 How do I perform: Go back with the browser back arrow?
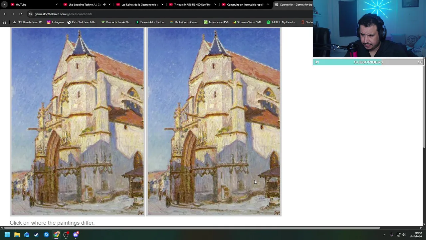[x=5, y=14]
